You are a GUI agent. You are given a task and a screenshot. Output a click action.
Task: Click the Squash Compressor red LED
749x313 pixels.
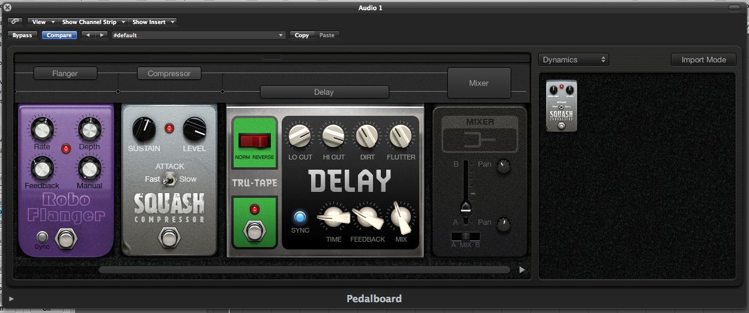pyautogui.click(x=169, y=128)
